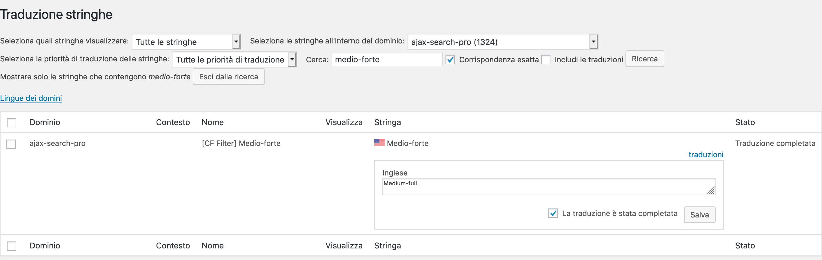Save the translation with Salva

tap(699, 215)
